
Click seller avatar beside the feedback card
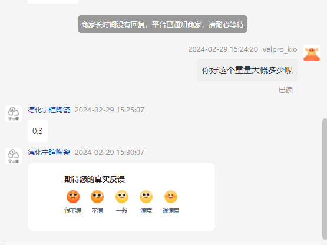[x=14, y=156]
